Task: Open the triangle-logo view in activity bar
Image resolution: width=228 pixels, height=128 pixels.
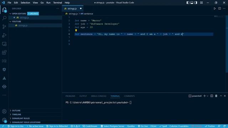Action: (x=4, y=78)
